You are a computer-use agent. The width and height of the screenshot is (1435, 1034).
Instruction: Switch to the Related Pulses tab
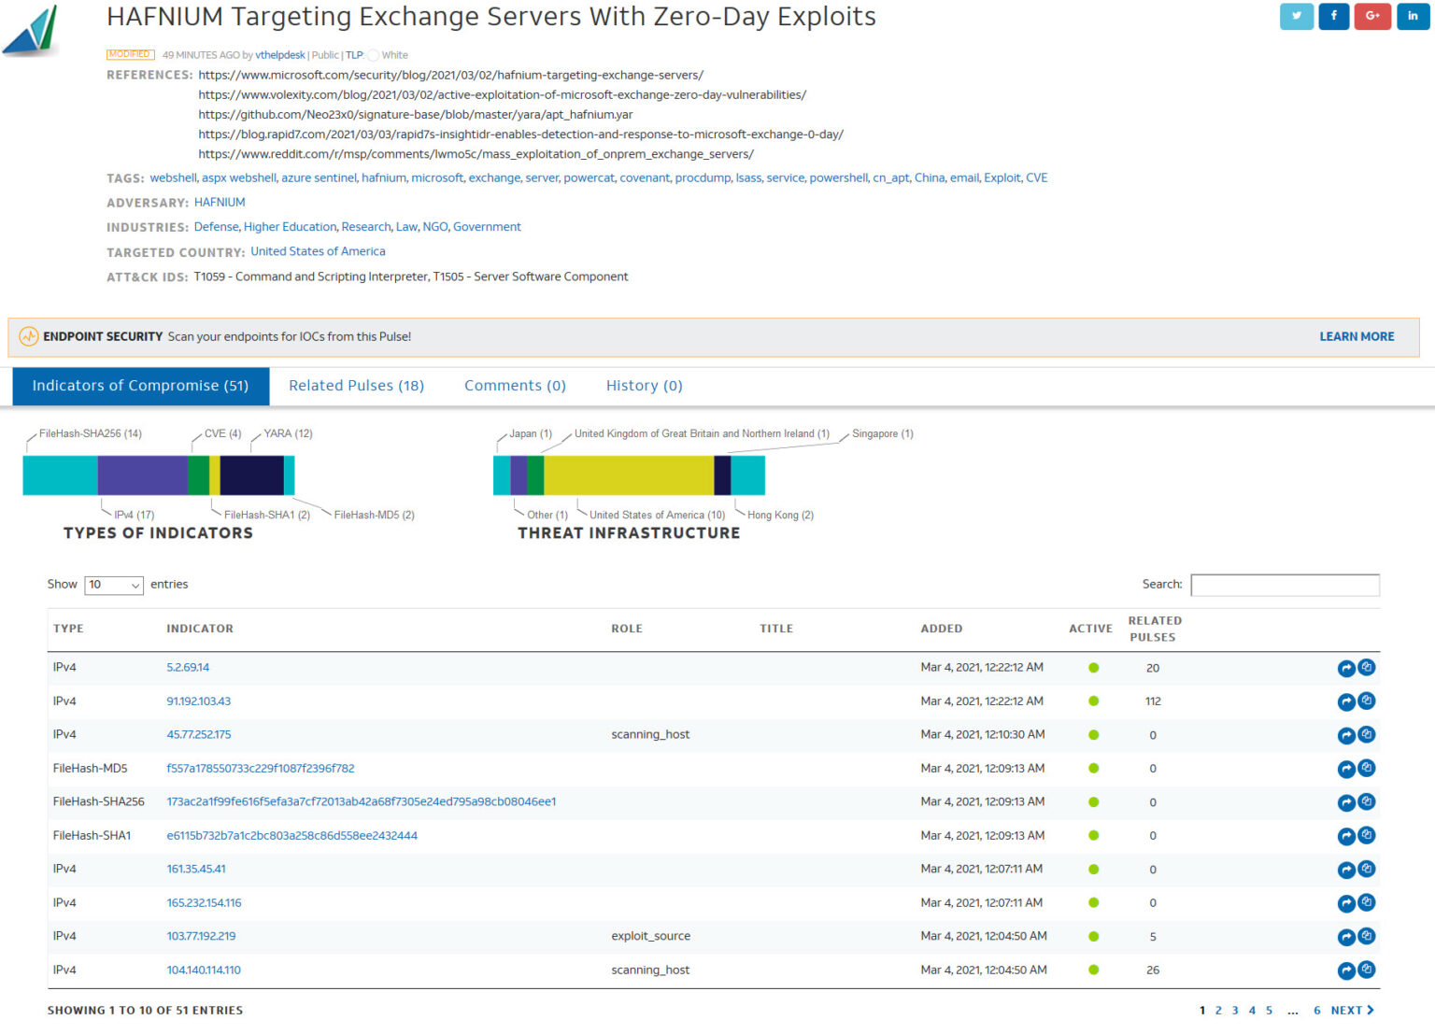pyautogui.click(x=356, y=385)
